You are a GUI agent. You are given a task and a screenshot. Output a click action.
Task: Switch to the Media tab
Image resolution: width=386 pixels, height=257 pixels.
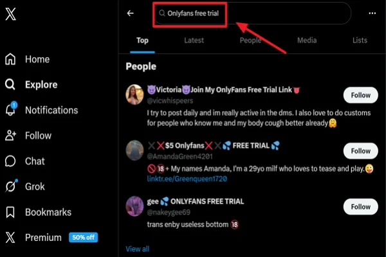306,40
